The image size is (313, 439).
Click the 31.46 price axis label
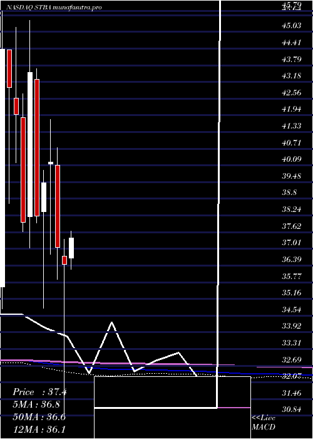292,393
